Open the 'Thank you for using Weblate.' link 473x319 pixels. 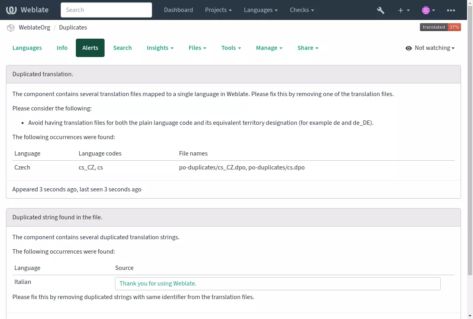tap(158, 284)
